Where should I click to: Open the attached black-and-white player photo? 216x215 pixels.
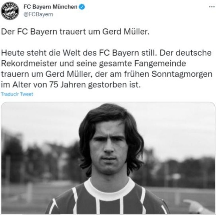point(108,158)
